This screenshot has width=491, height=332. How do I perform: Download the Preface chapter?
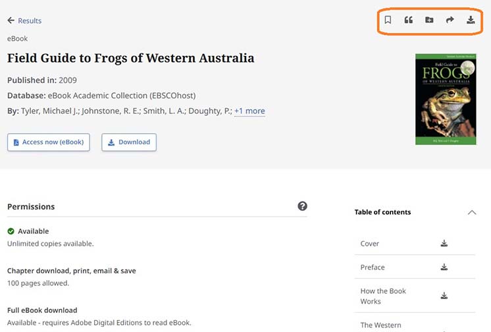[444, 267]
